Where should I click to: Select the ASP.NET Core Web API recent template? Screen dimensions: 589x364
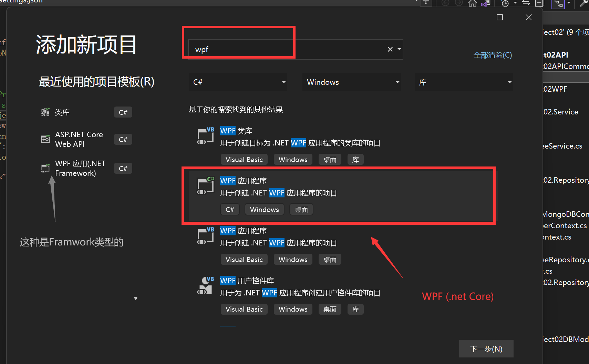tap(86, 139)
